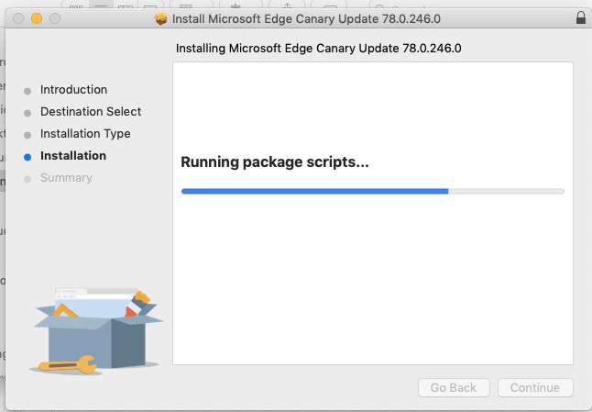This screenshot has width=592, height=412.
Task: Click the blue bullet beside Installation
Action: 27,157
